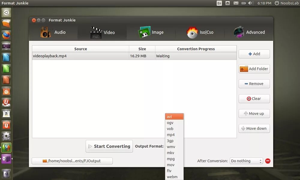The height and width of the screenshot is (180, 300).
Task: Choose avi output format
Action: click(x=174, y=116)
